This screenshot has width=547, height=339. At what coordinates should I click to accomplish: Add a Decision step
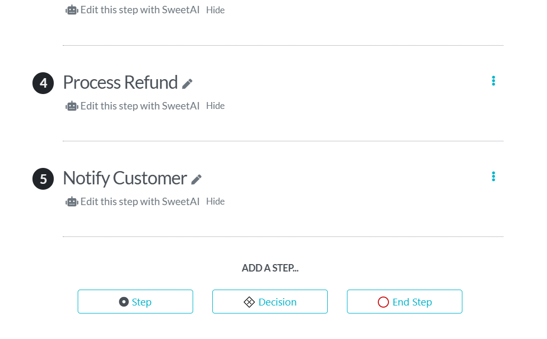coord(270,302)
